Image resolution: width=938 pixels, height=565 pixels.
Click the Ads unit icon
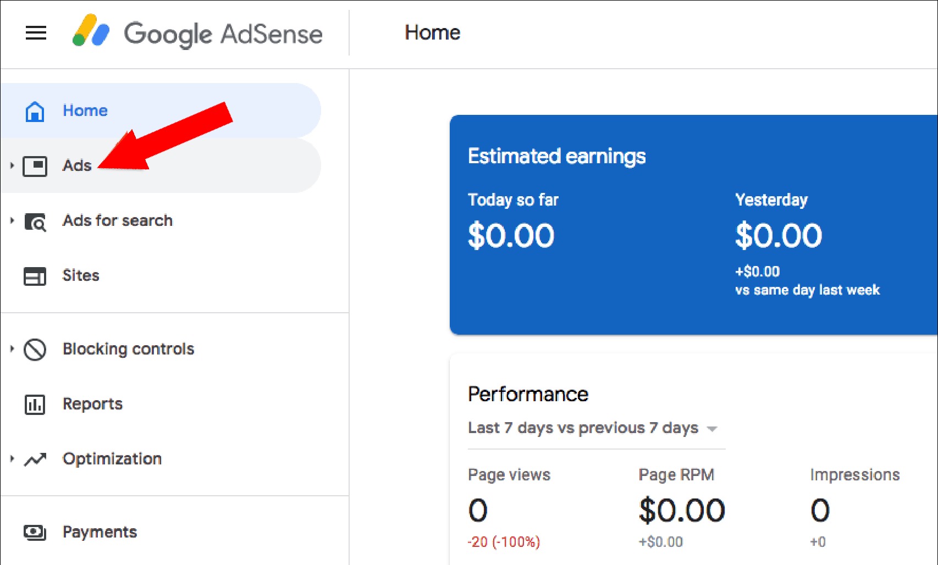[x=35, y=166]
